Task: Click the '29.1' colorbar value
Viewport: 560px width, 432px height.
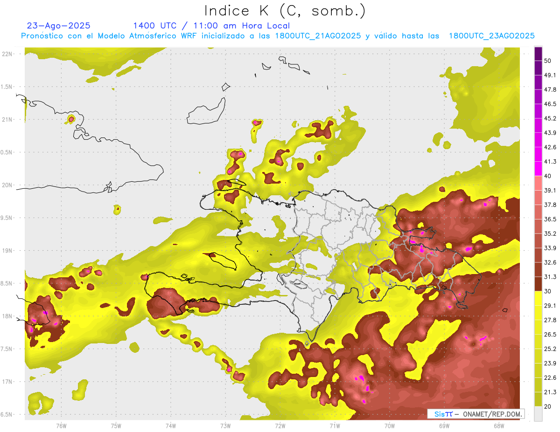Action: coord(550,306)
